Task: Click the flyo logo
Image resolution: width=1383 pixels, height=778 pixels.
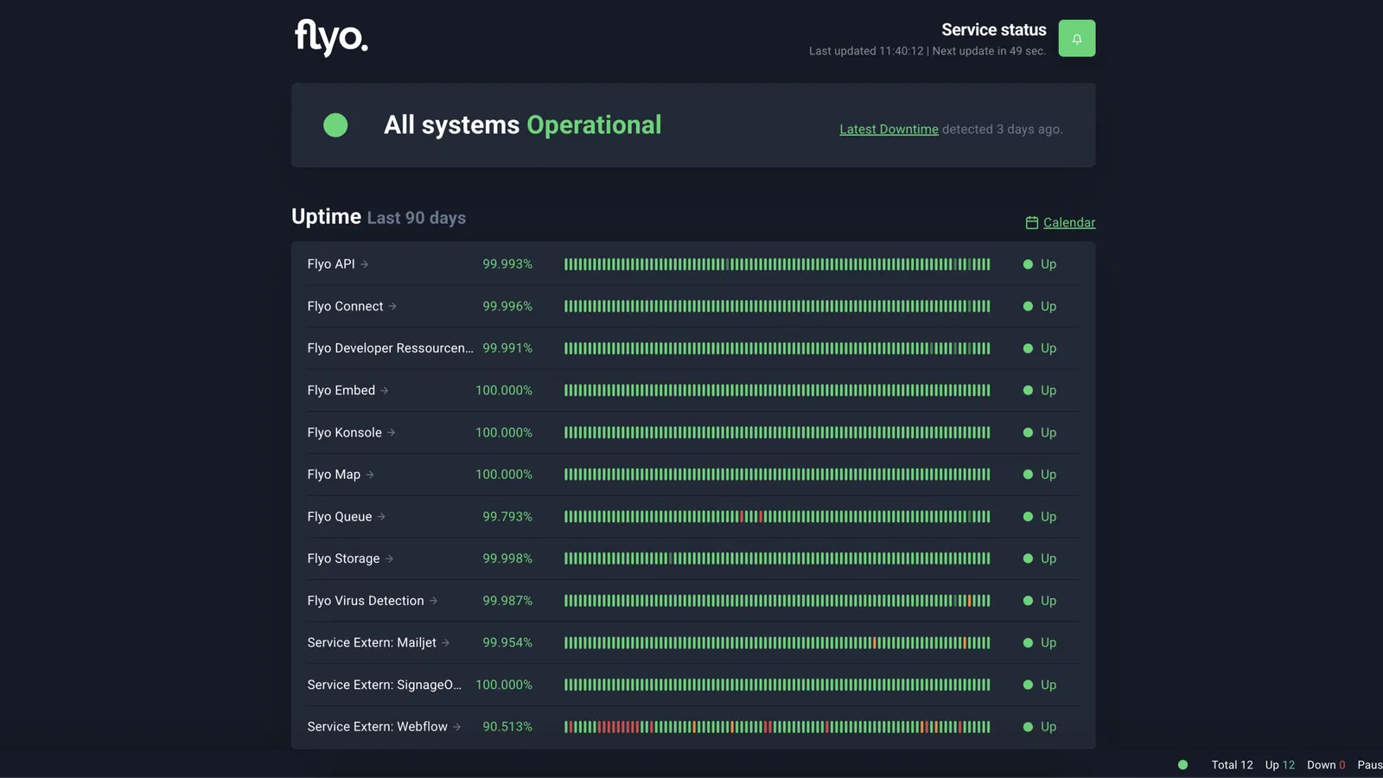Action: pos(331,37)
